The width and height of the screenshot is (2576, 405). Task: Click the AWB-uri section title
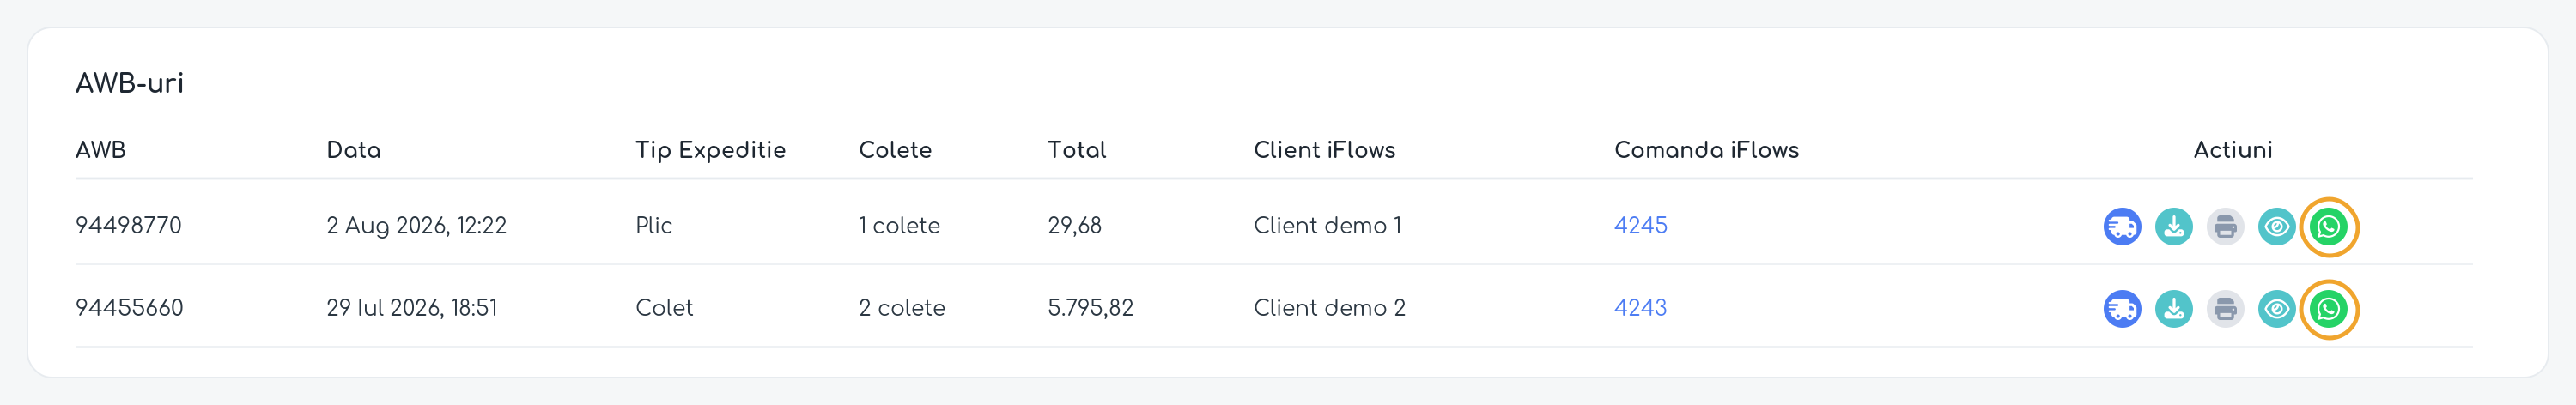click(x=129, y=83)
